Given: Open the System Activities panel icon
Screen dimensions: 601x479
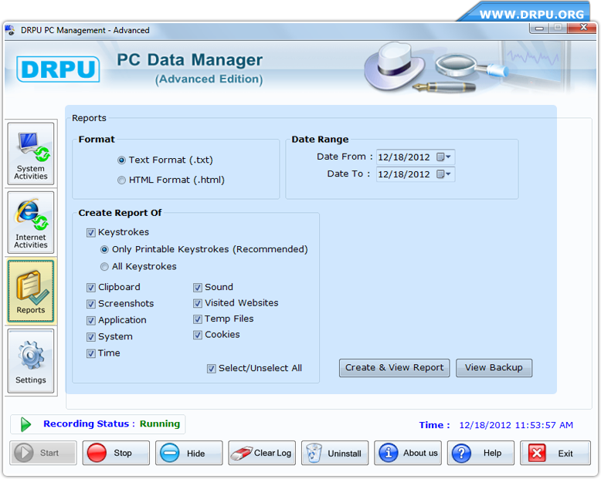Looking at the screenshot, I should tap(31, 153).
